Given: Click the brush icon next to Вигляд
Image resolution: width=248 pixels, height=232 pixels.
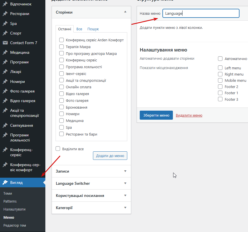Looking at the screenshot, I should 5,182.
